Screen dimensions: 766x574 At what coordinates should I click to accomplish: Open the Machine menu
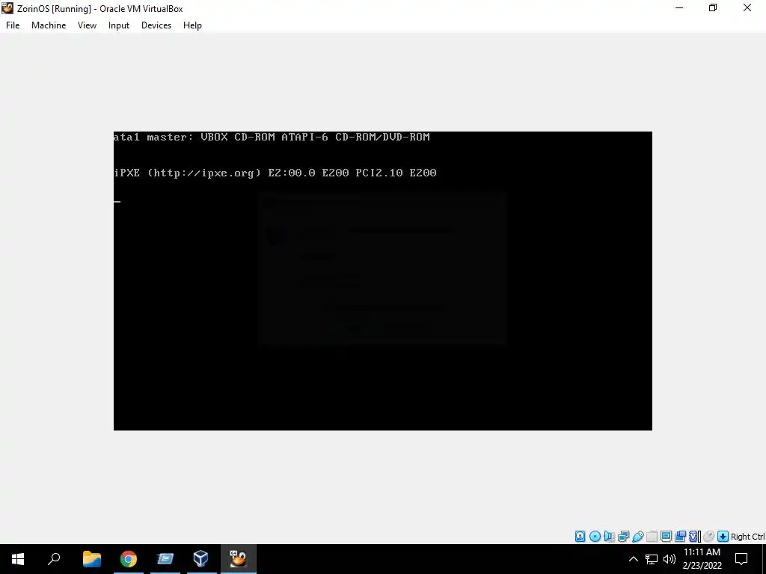49,25
